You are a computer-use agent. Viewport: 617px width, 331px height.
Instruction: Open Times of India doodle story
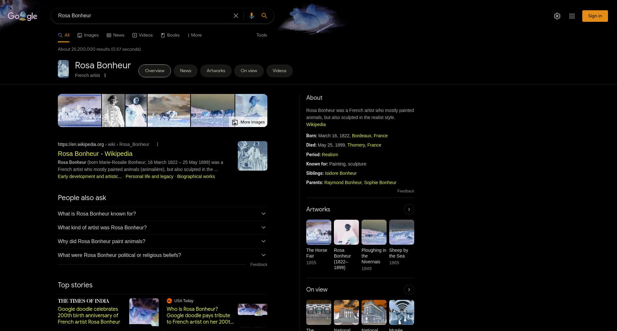pyautogui.click(x=89, y=316)
